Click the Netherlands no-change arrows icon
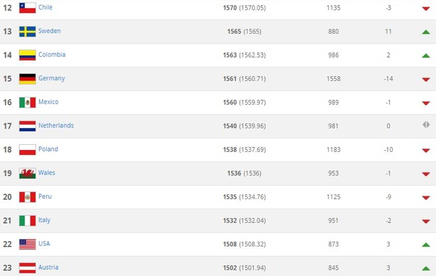Viewport: 436px width, 276px height. click(x=426, y=125)
